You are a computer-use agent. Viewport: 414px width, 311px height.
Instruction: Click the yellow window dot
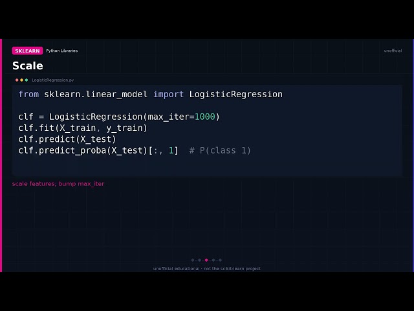[x=21, y=80]
